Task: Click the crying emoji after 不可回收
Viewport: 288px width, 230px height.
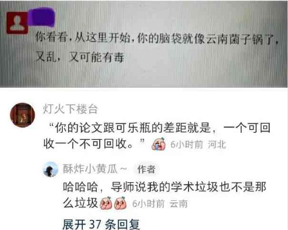Action: [159, 144]
